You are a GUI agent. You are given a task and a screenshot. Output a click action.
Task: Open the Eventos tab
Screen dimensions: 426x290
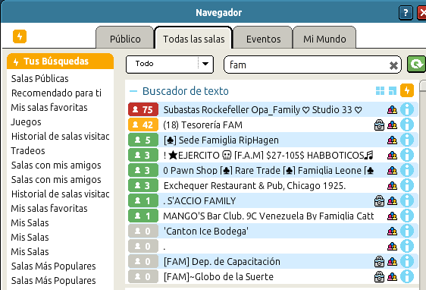[x=263, y=39]
